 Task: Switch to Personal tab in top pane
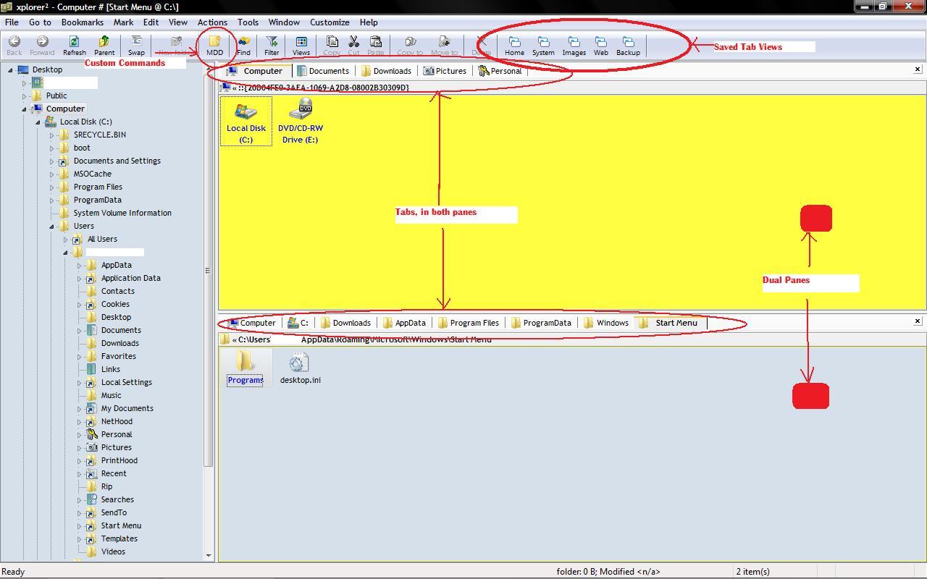click(x=500, y=71)
